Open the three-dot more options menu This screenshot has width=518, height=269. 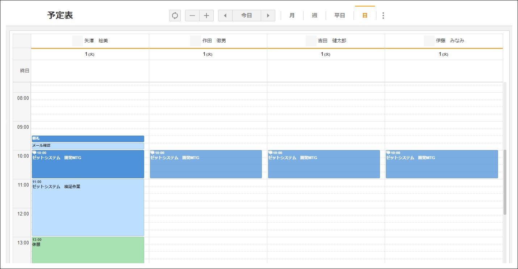[383, 16]
